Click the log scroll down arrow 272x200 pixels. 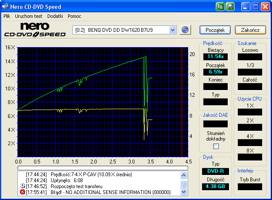[184, 192]
